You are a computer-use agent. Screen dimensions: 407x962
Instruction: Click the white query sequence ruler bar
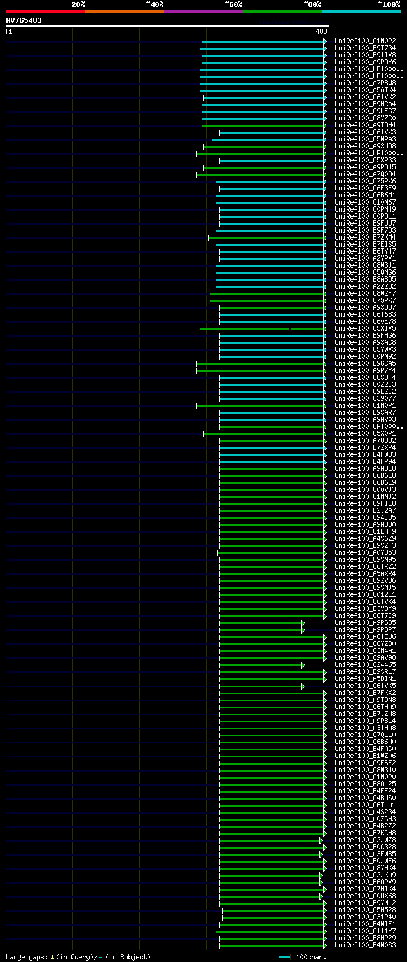tap(167, 26)
